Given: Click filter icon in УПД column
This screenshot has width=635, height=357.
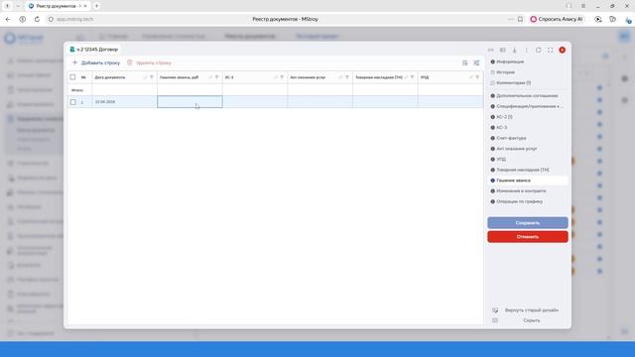Looking at the screenshot, I should click(477, 77).
